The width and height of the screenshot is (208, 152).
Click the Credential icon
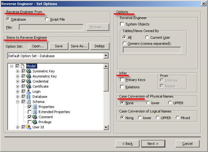click(x=29, y=81)
